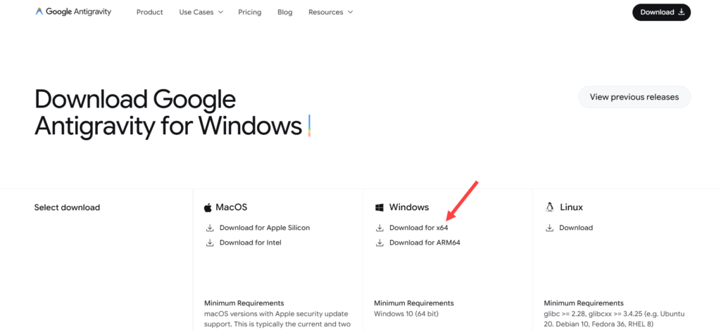Select Download for ARM64 link
Image resolution: width=721 pixels, height=331 pixels.
point(424,242)
